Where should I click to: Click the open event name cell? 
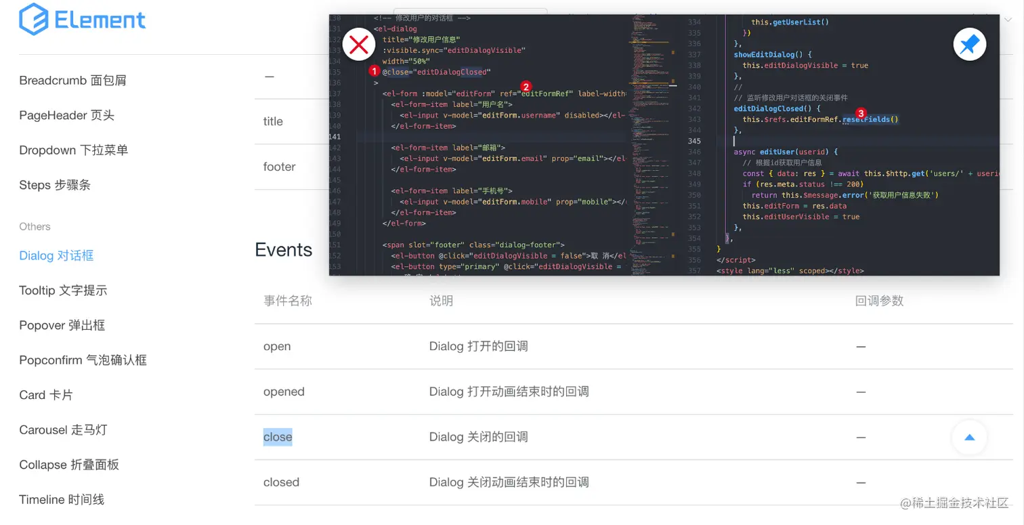[x=277, y=346]
